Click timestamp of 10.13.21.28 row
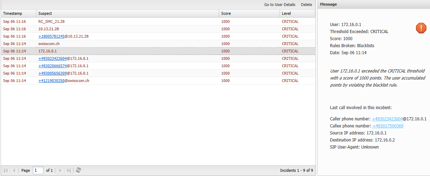The image size is (430, 176). click(x=14, y=29)
